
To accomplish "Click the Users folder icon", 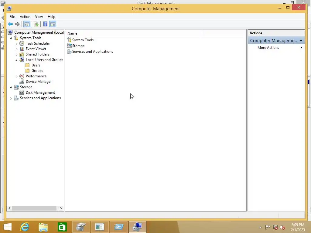I will click(28, 65).
